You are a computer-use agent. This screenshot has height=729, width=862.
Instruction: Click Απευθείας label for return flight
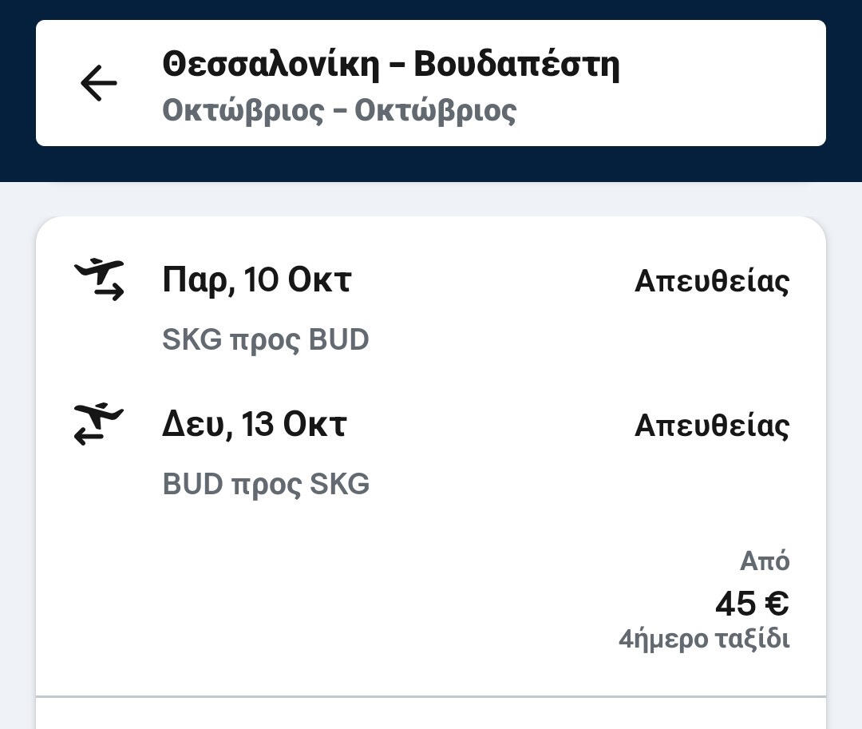pyautogui.click(x=711, y=426)
